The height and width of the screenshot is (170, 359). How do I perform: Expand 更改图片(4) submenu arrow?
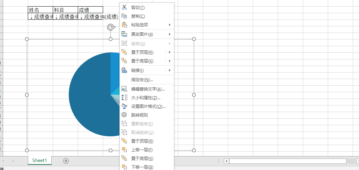tap(170, 34)
